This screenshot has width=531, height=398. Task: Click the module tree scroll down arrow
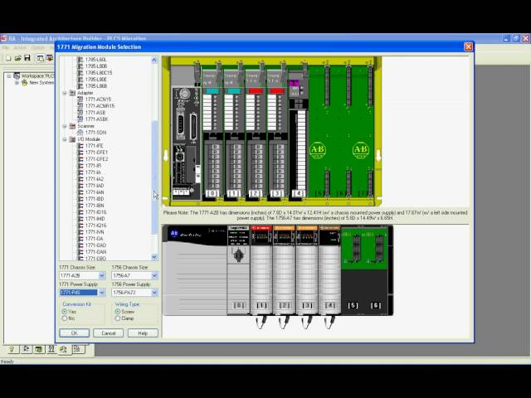click(x=154, y=257)
